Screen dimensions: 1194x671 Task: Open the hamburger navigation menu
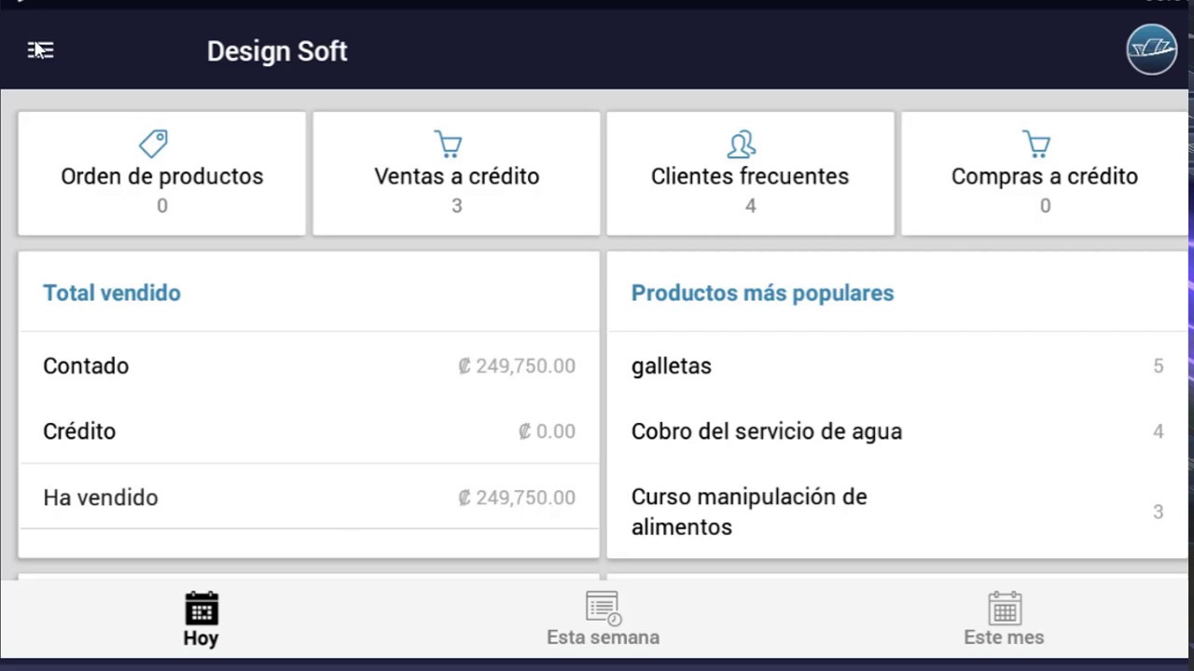click(40, 50)
